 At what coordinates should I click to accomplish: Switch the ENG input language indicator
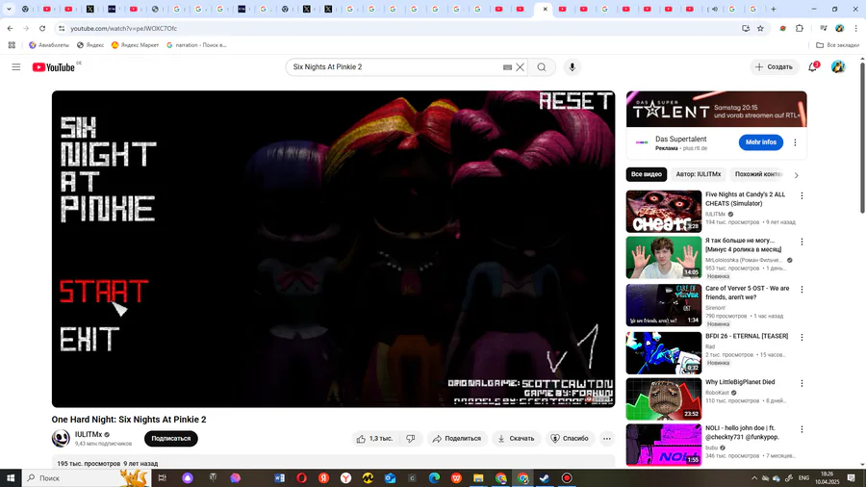coord(803,478)
